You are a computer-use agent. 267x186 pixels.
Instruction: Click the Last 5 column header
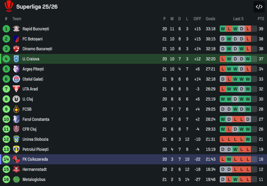coord(238,19)
